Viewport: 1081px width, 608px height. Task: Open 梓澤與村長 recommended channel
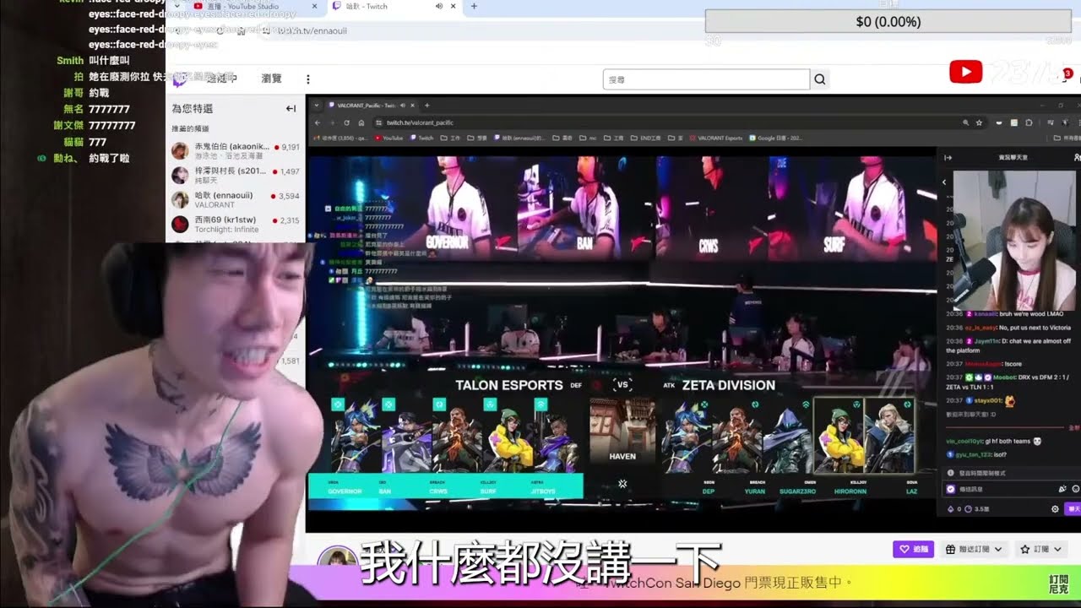click(236, 176)
